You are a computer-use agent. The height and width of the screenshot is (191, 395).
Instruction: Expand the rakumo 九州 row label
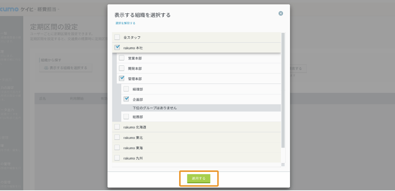(133, 159)
